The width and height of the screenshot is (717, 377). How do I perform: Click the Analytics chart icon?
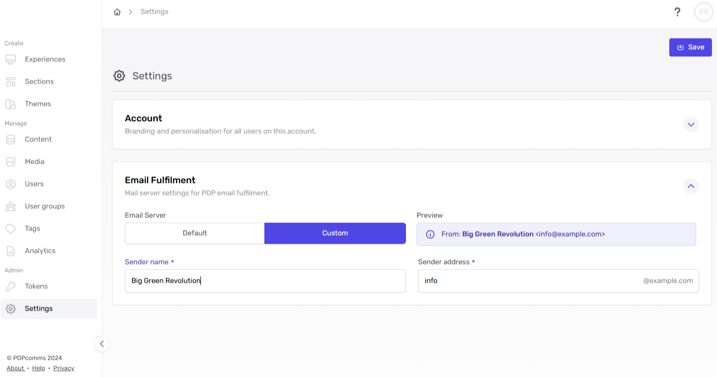tap(11, 251)
